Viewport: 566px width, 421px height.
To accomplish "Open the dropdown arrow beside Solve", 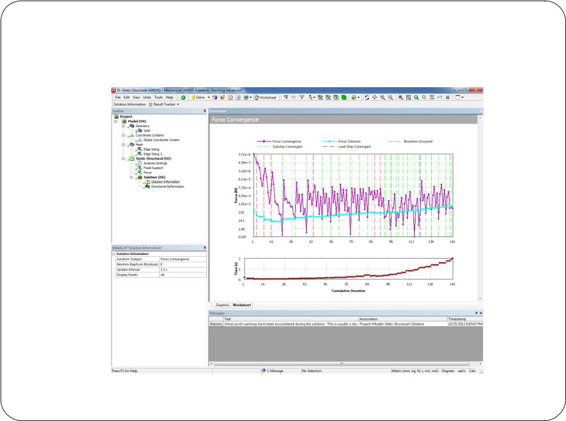I will click(209, 97).
